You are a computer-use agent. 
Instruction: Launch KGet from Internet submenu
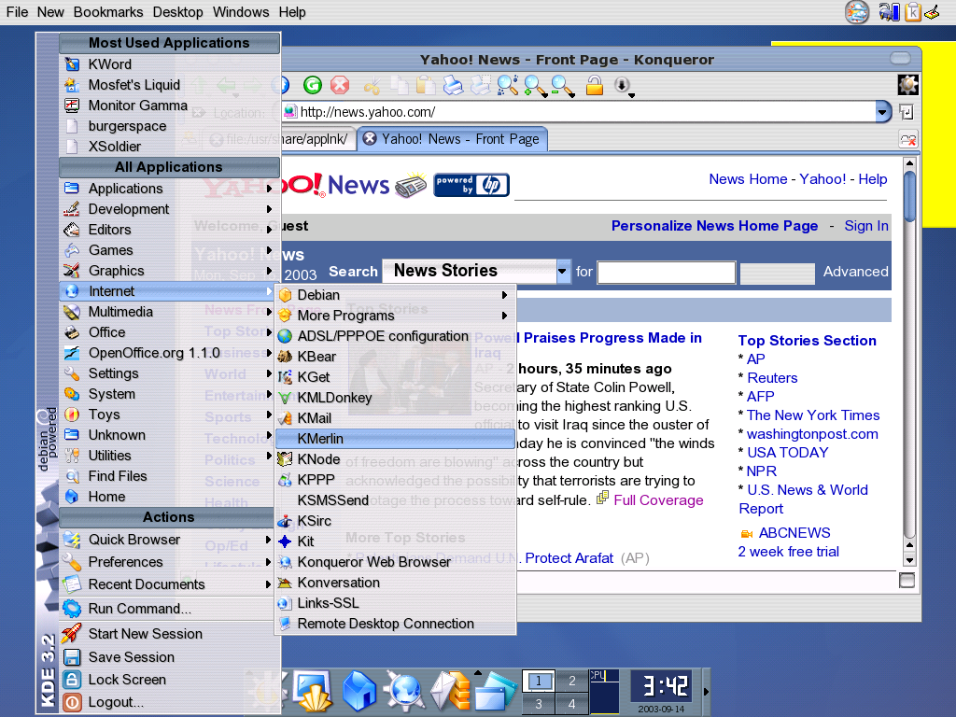point(395,377)
